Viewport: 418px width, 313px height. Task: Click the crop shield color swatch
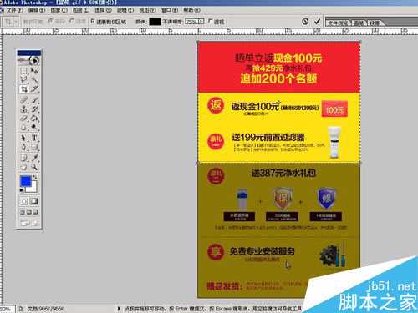tap(155, 22)
